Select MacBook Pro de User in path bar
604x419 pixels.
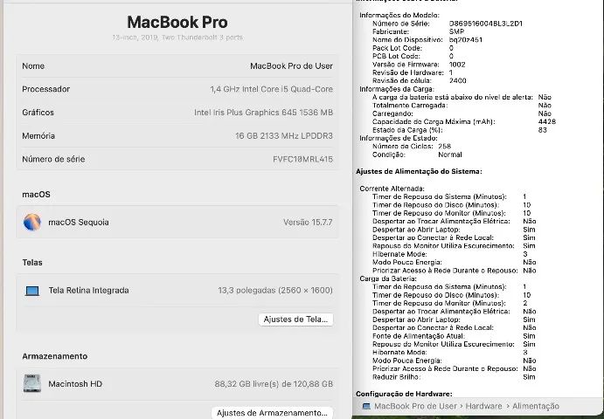[x=415, y=406]
